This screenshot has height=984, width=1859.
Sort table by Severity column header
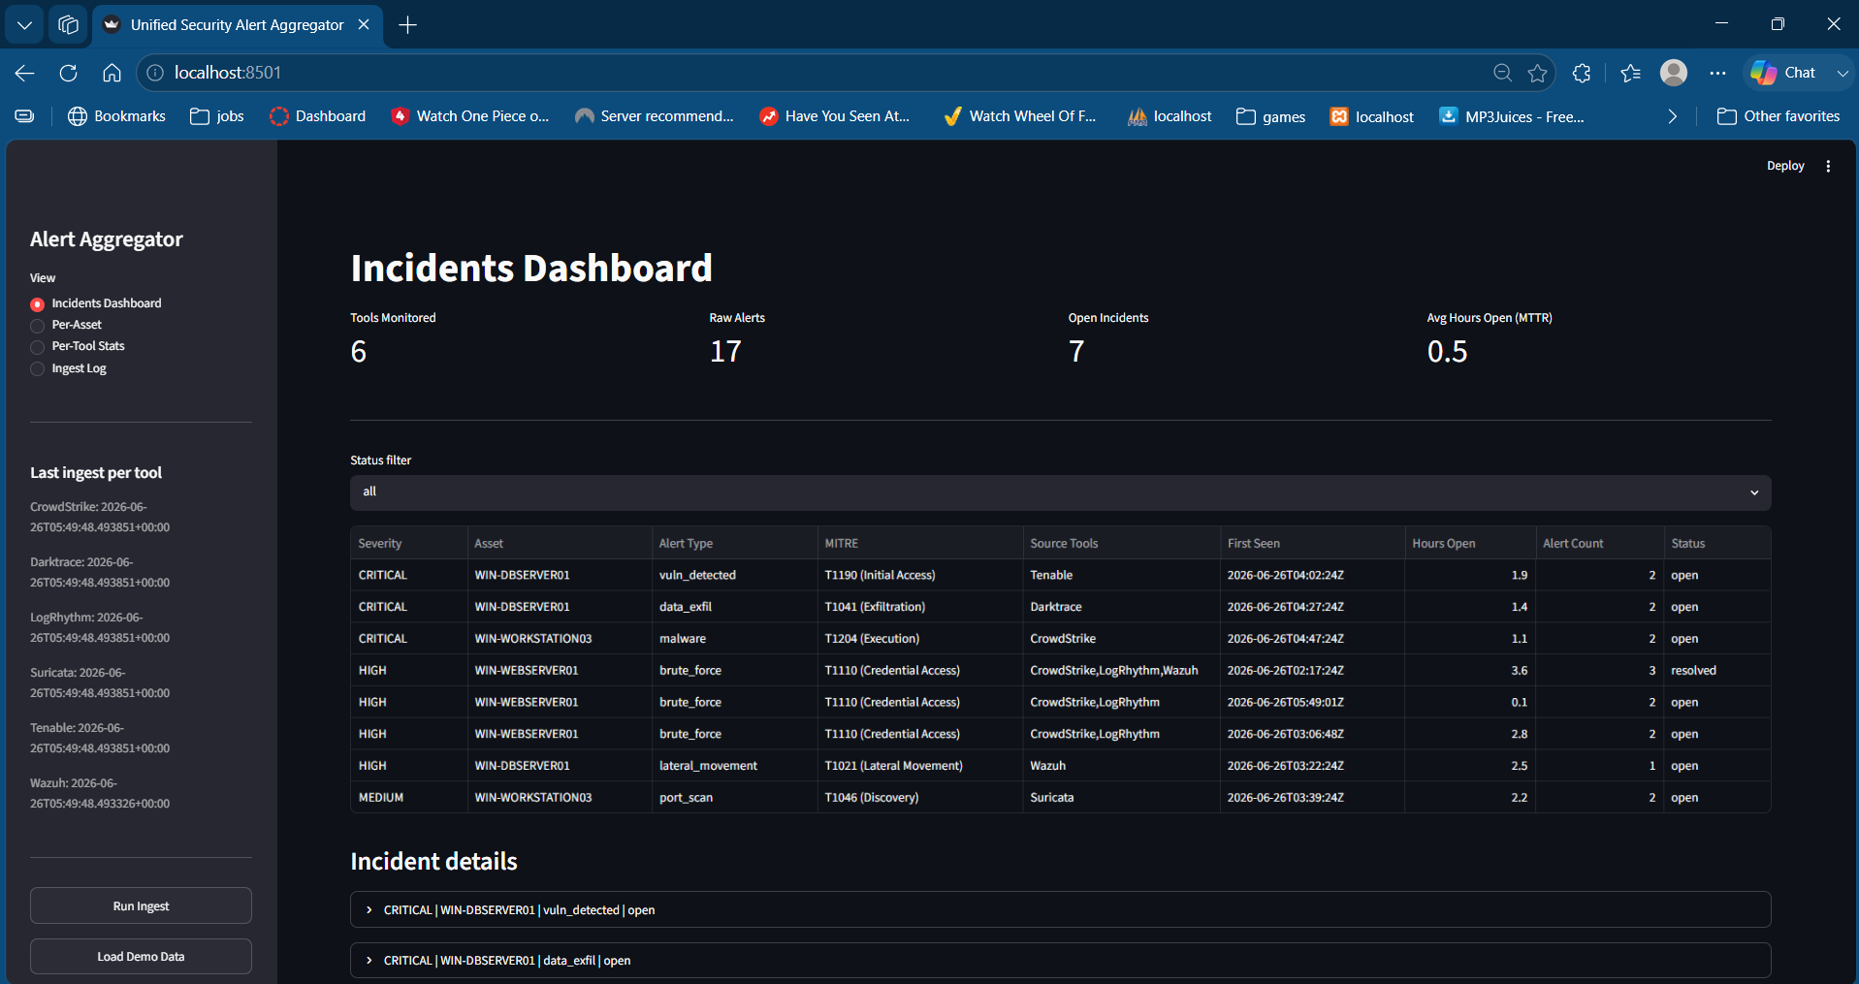click(x=408, y=543)
